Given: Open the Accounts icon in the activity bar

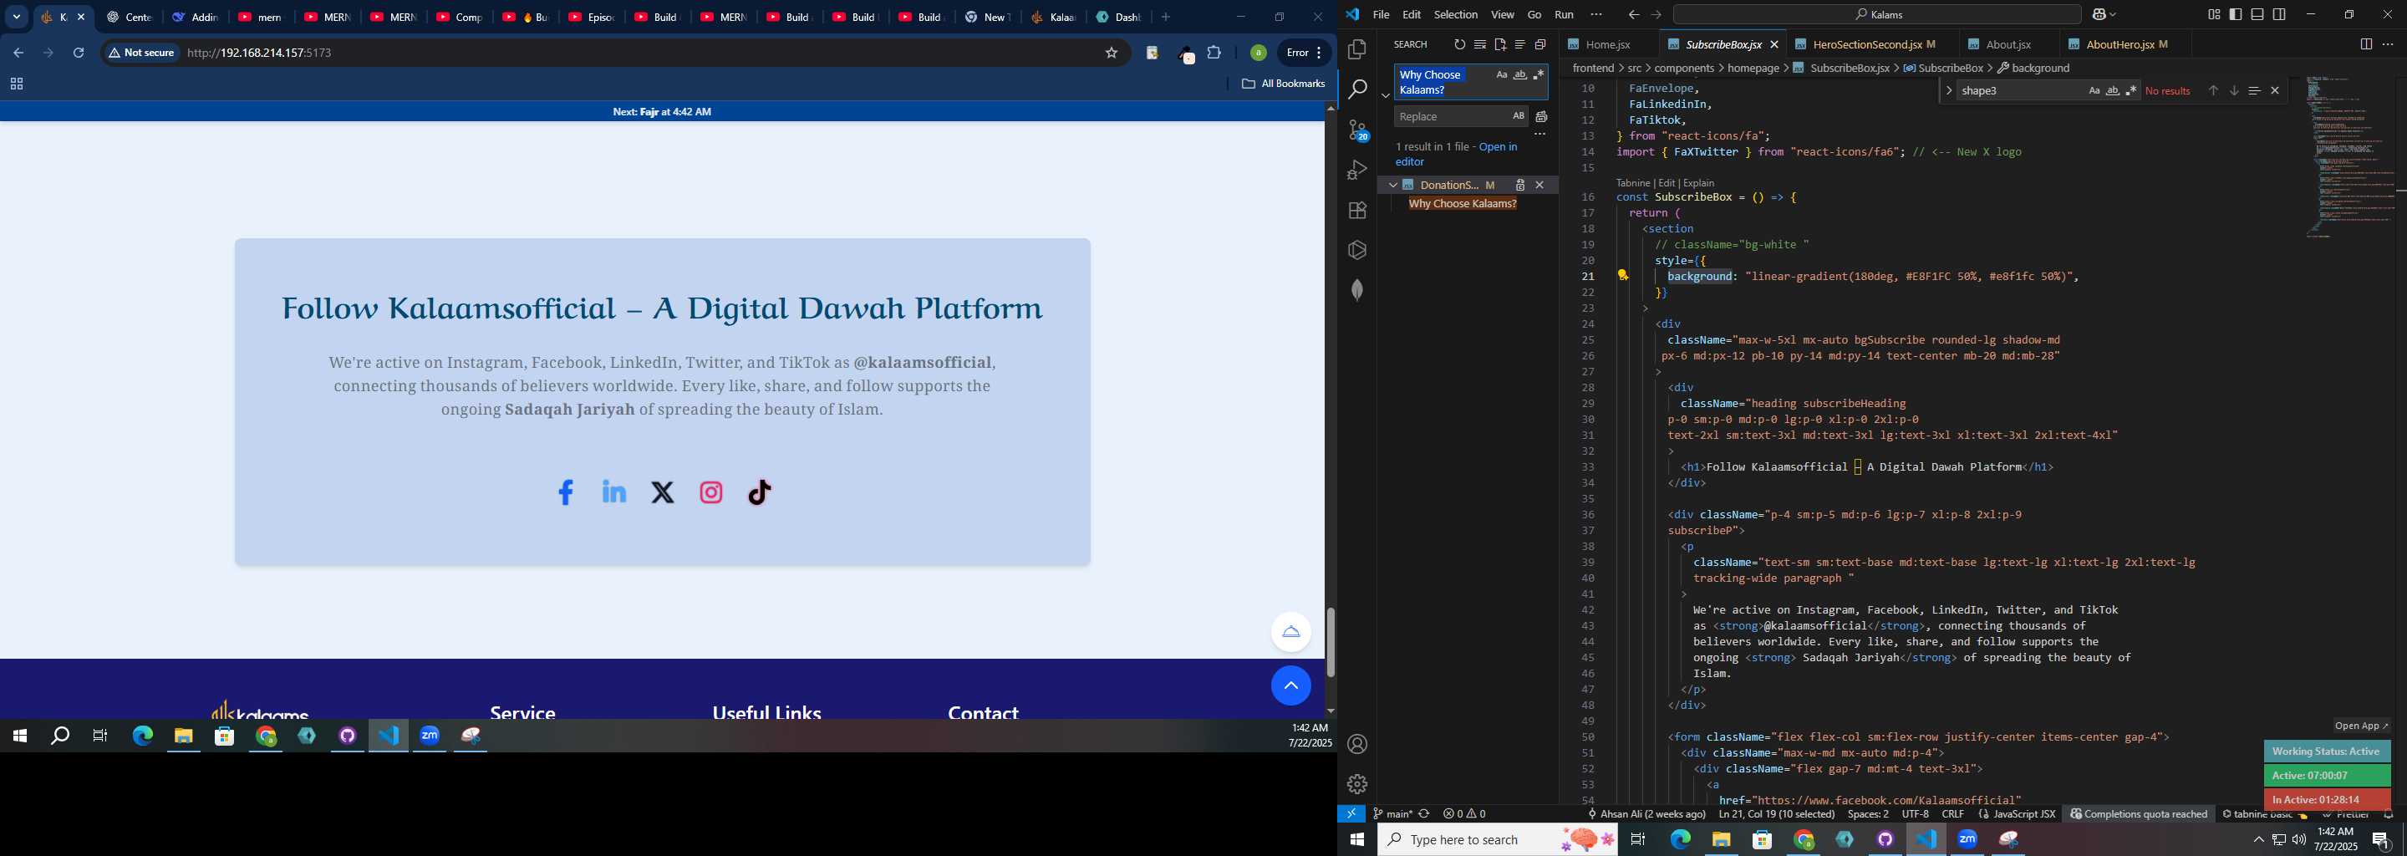Looking at the screenshot, I should coord(1356,745).
